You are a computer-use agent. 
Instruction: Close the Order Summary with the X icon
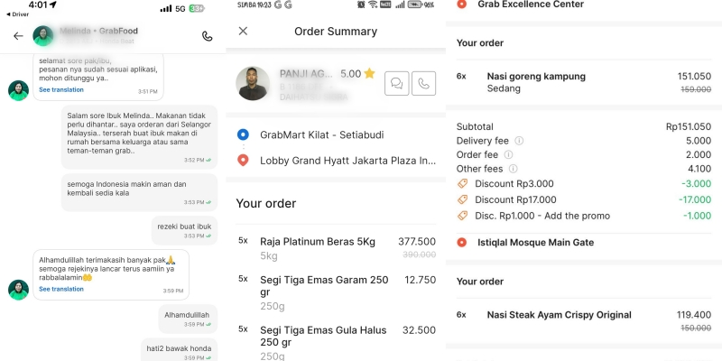[x=243, y=31]
